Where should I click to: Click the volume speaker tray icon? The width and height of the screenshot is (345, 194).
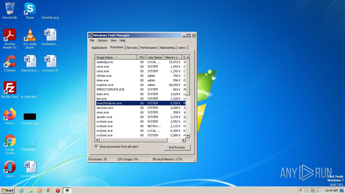[x=306, y=190]
